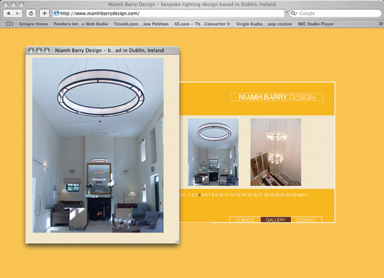
Task: Open the Virgin Radio pop station bookmark
Action: coord(264,24)
